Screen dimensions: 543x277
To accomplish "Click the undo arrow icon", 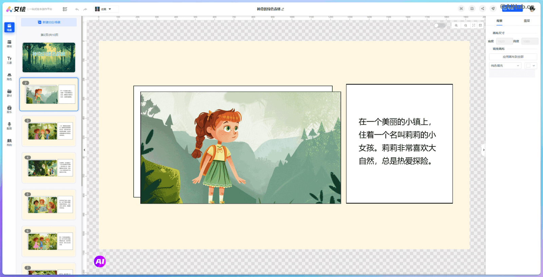I will click(x=77, y=9).
